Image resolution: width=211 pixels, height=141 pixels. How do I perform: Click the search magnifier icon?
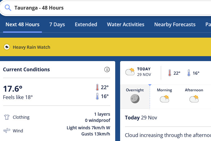pyautogui.click(x=8, y=8)
